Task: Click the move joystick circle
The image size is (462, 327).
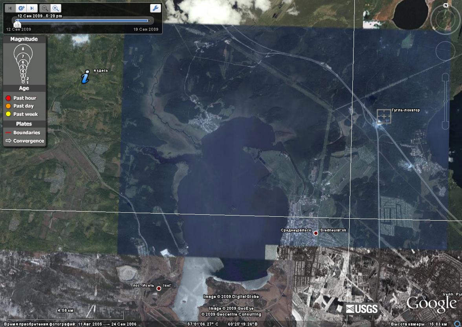Action: click(x=445, y=51)
